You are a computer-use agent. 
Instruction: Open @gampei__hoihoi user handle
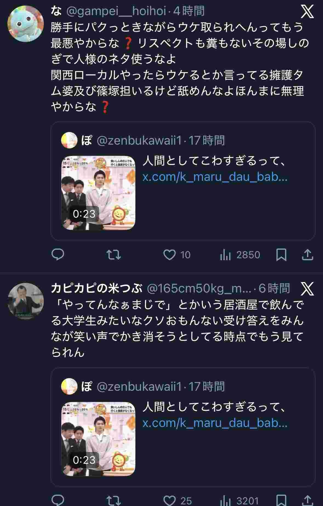pyautogui.click(x=117, y=11)
